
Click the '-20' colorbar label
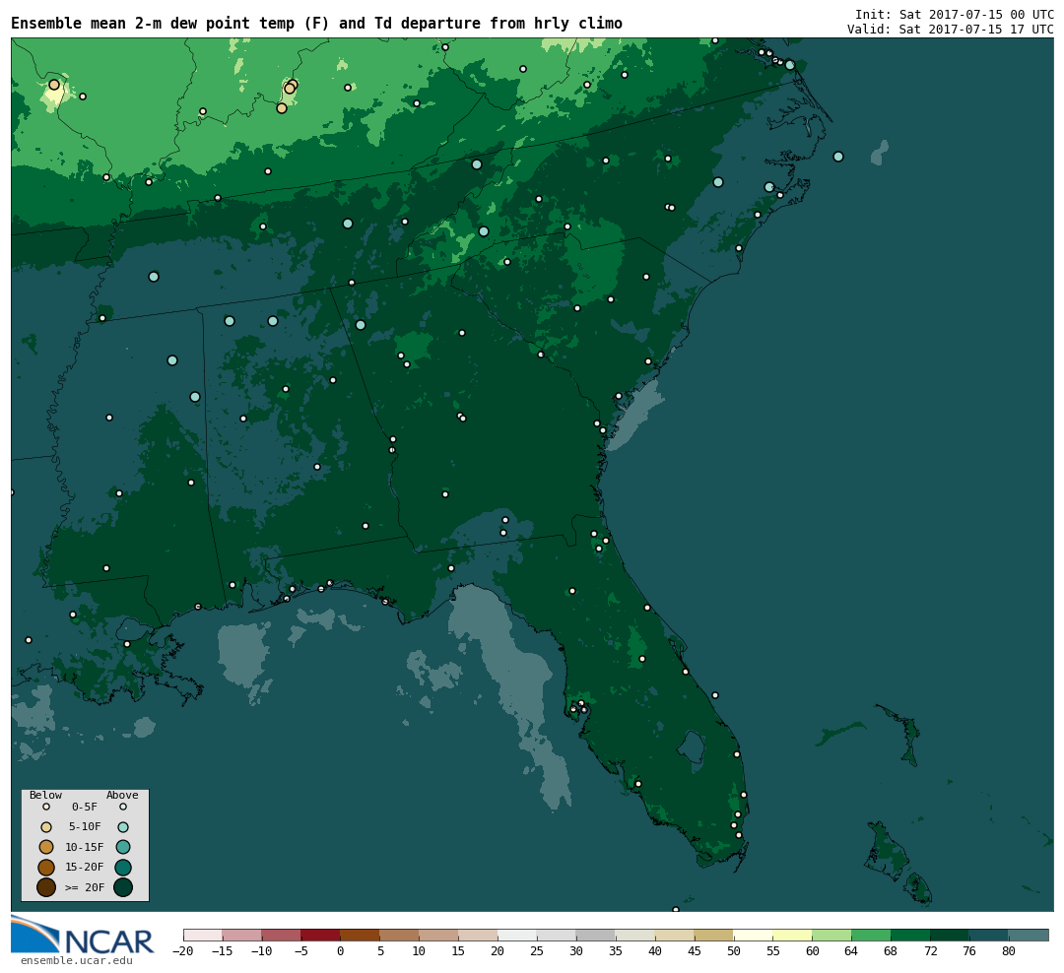tap(183, 951)
